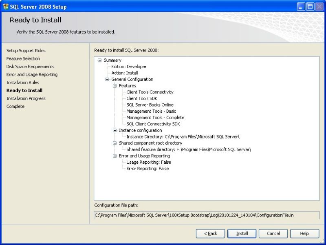This screenshot has width=326, height=245.
Task: Open the setup Help
Action: coord(304,234)
